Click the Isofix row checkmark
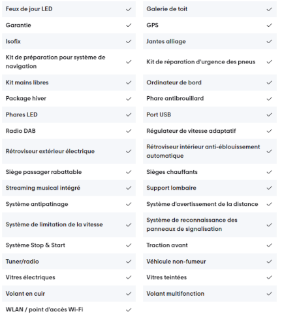The image size is (282, 314). [129, 41]
